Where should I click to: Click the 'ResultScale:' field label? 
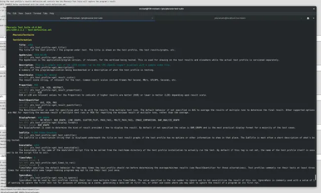tap(26, 75)
